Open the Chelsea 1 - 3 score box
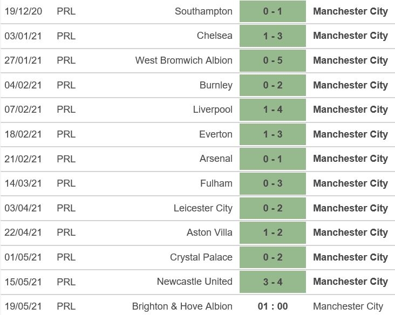 [273, 36]
